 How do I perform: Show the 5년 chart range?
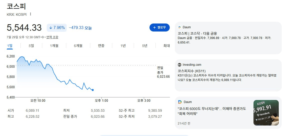[x=144, y=46]
